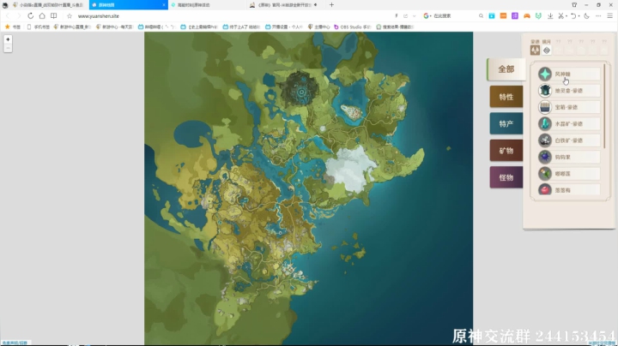Open the OBS Studio bookmark

click(x=353, y=27)
